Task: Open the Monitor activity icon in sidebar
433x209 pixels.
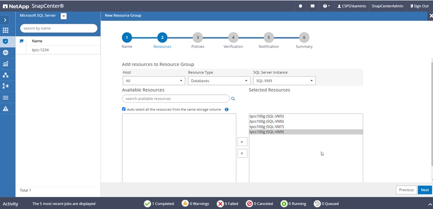Action: coord(5,52)
